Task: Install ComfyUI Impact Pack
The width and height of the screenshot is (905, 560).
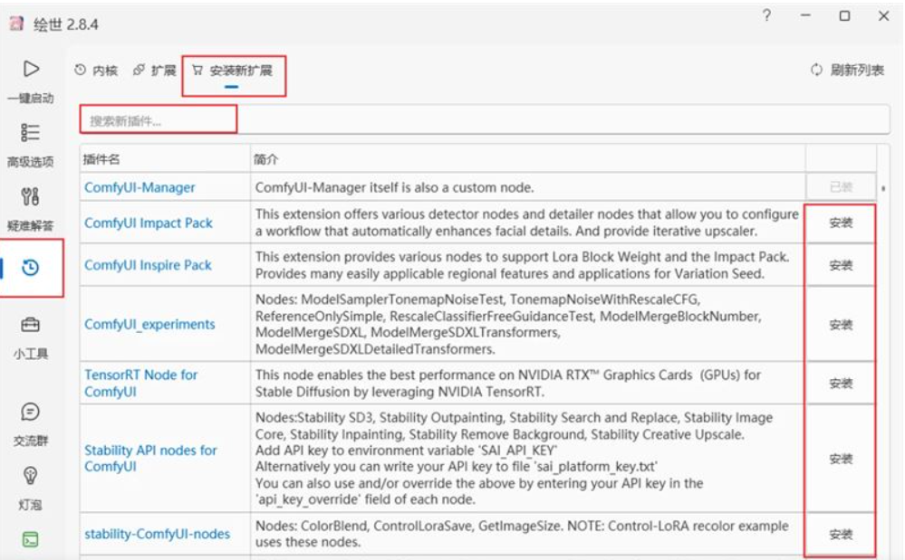Action: click(841, 223)
